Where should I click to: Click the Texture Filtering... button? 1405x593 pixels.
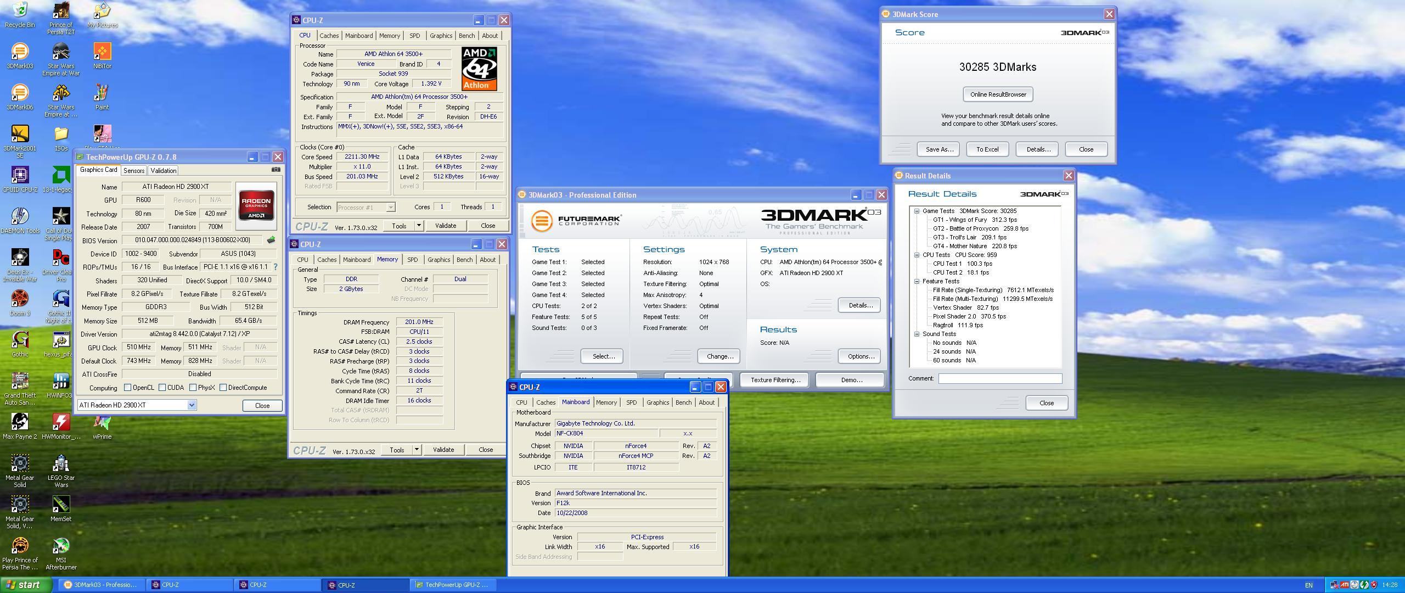point(775,380)
